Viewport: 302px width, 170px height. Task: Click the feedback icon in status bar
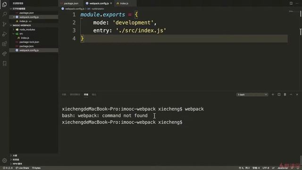292,168
